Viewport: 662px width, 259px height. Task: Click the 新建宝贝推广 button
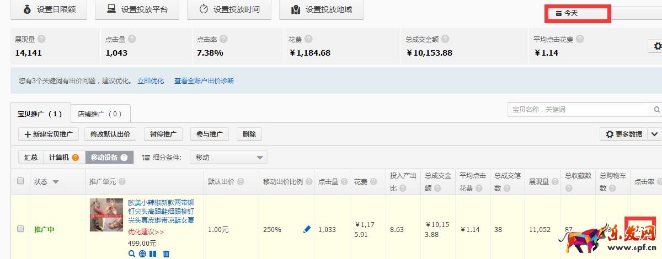pos(49,134)
